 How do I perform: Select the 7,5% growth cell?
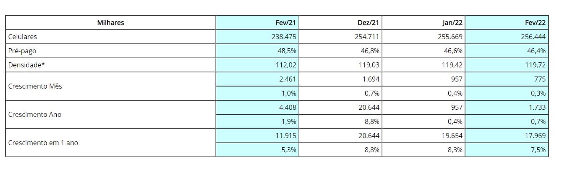(x=506, y=150)
